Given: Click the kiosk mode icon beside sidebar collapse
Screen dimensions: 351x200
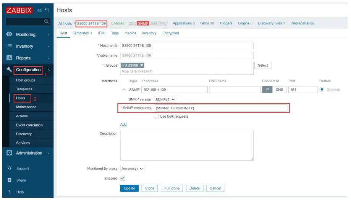Looking at the screenshot, I should click(47, 10).
